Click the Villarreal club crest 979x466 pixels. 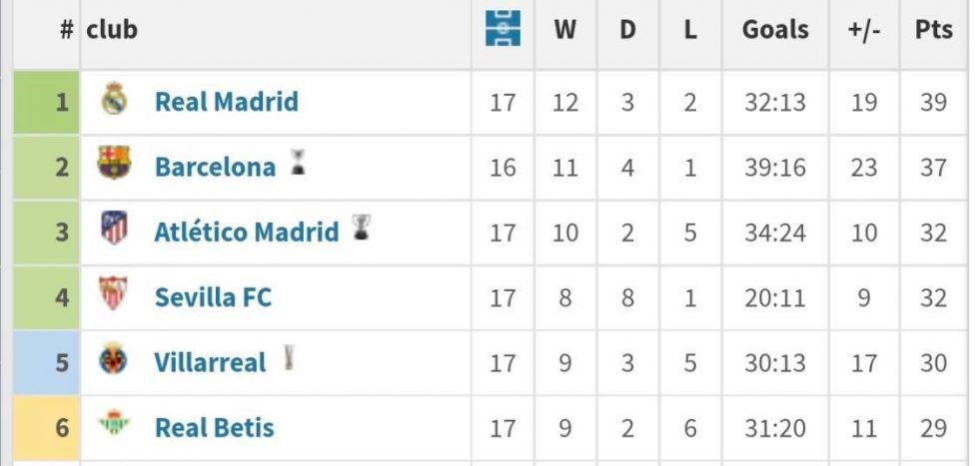[114, 360]
